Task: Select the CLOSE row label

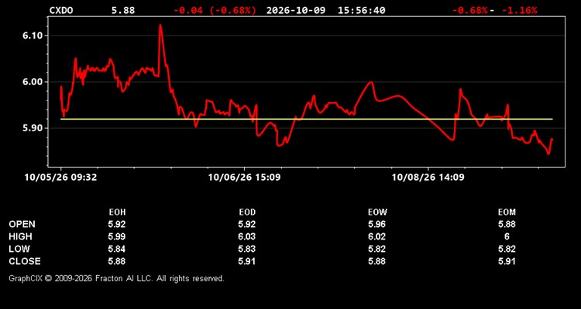Action: tap(25, 261)
